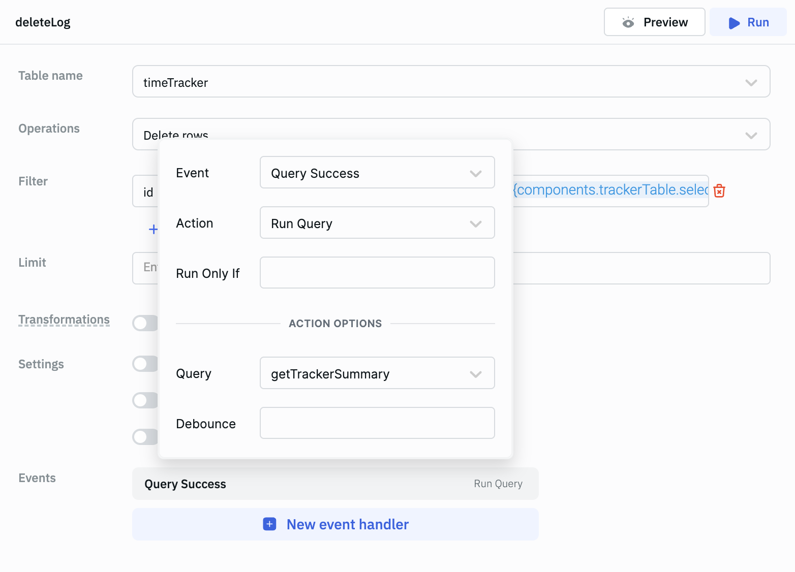Click the Run Only If input field

[x=377, y=273]
